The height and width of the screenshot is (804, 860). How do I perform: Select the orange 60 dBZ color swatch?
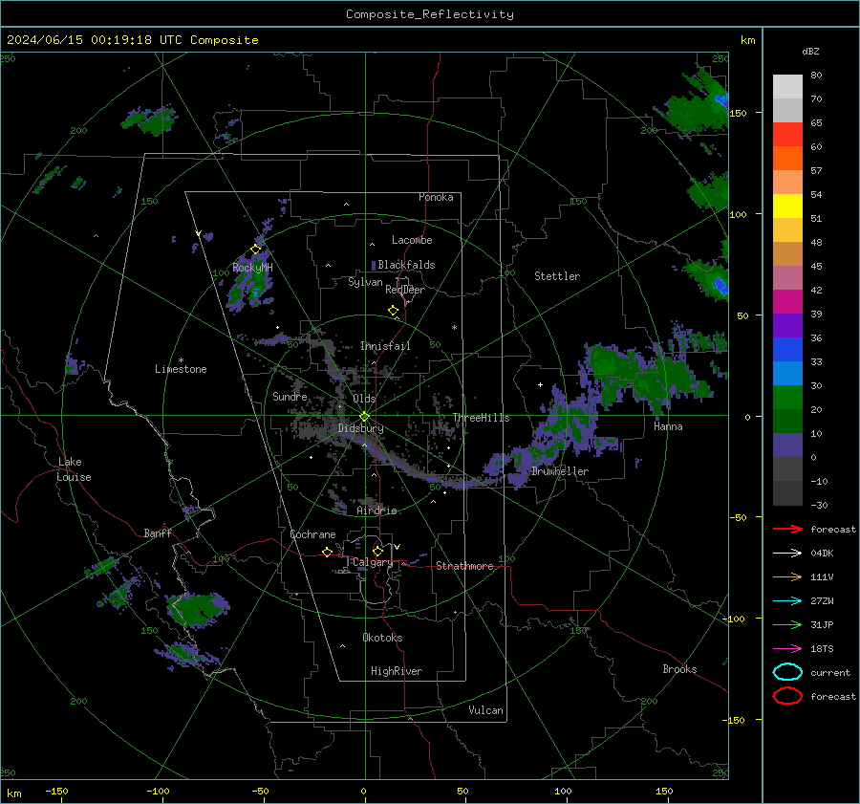pyautogui.click(x=787, y=159)
